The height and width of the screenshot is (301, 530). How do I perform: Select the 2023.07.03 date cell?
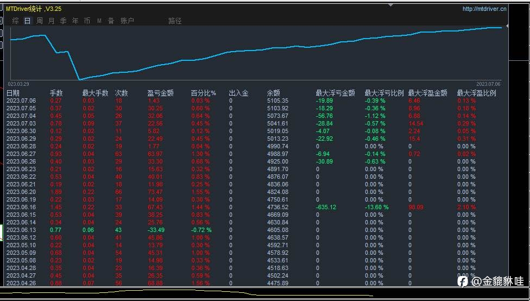point(21,123)
